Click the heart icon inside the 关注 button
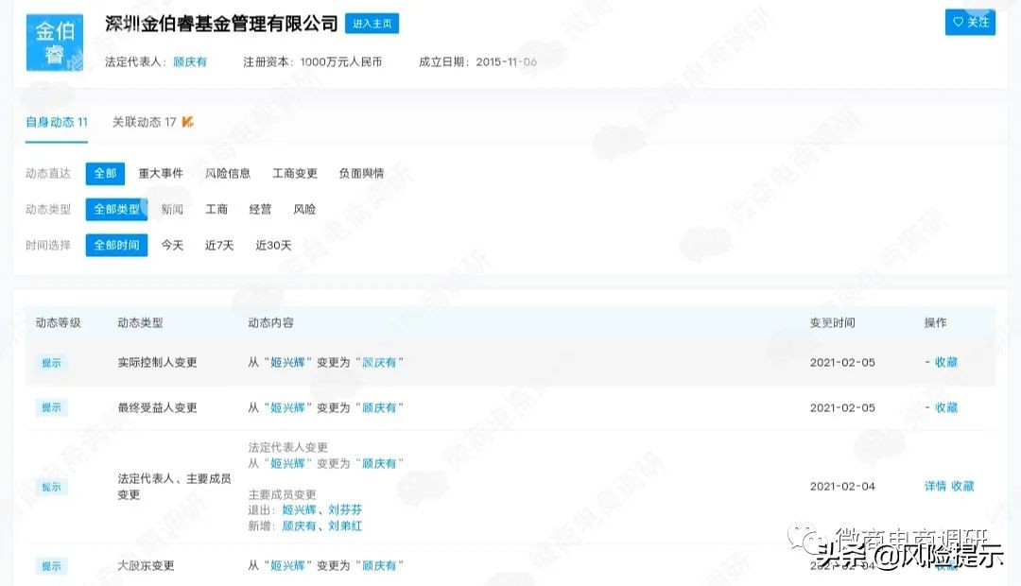 click(959, 21)
